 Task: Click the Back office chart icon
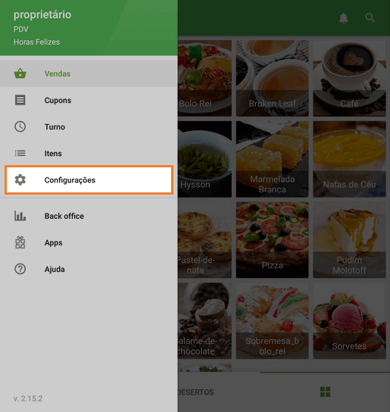pos(20,216)
